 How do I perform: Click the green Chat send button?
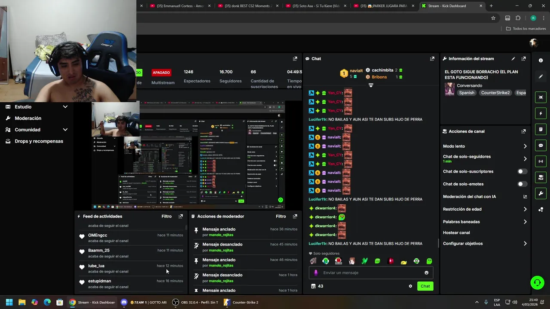coord(425,286)
